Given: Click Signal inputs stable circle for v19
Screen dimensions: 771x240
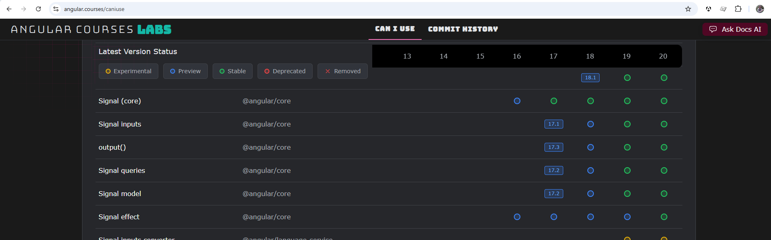Looking at the screenshot, I should coord(627,124).
